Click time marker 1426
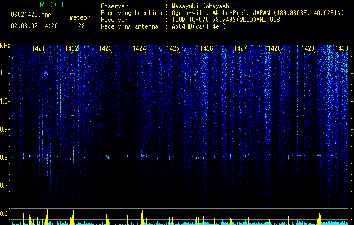Viewport: 354px width, 225px height. click(x=207, y=48)
